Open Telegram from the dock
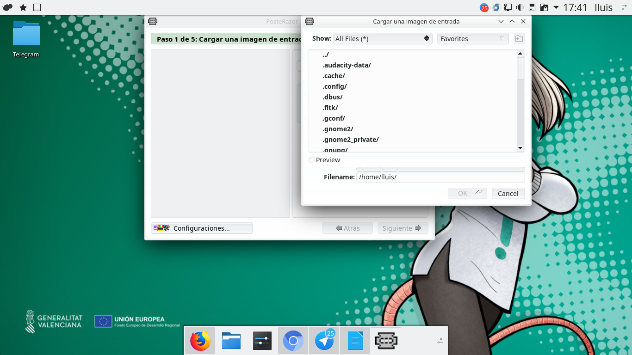Image resolution: width=632 pixels, height=355 pixels. pos(324,342)
